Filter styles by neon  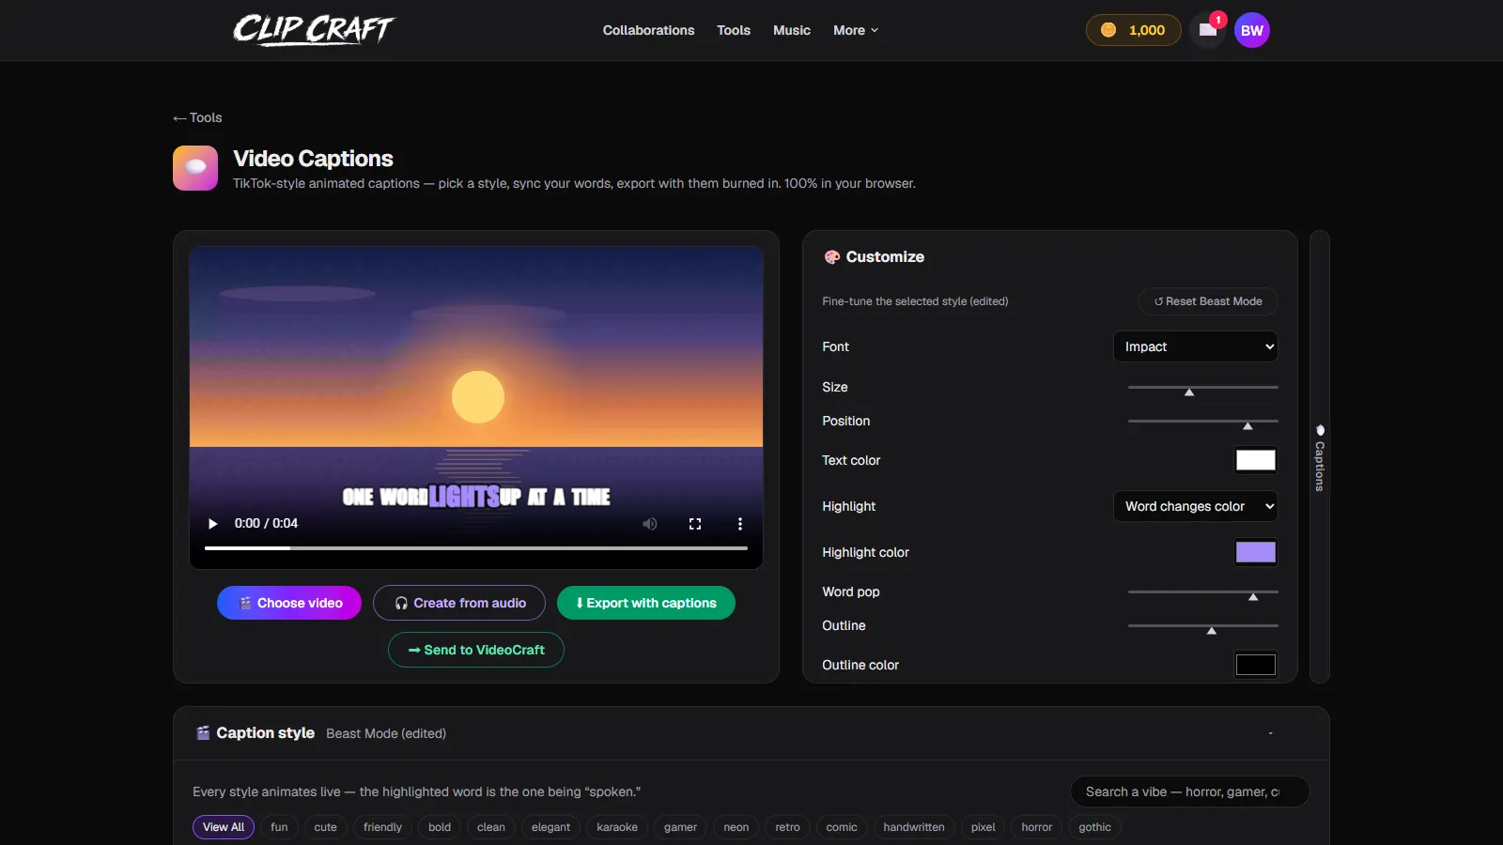click(736, 827)
